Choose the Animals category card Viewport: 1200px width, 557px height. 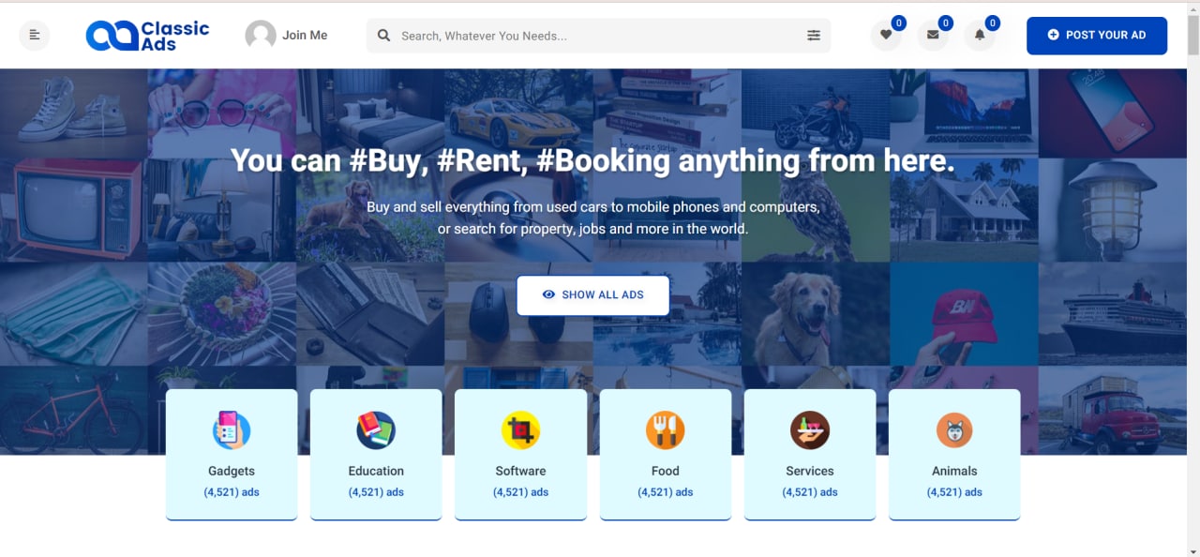pos(954,455)
